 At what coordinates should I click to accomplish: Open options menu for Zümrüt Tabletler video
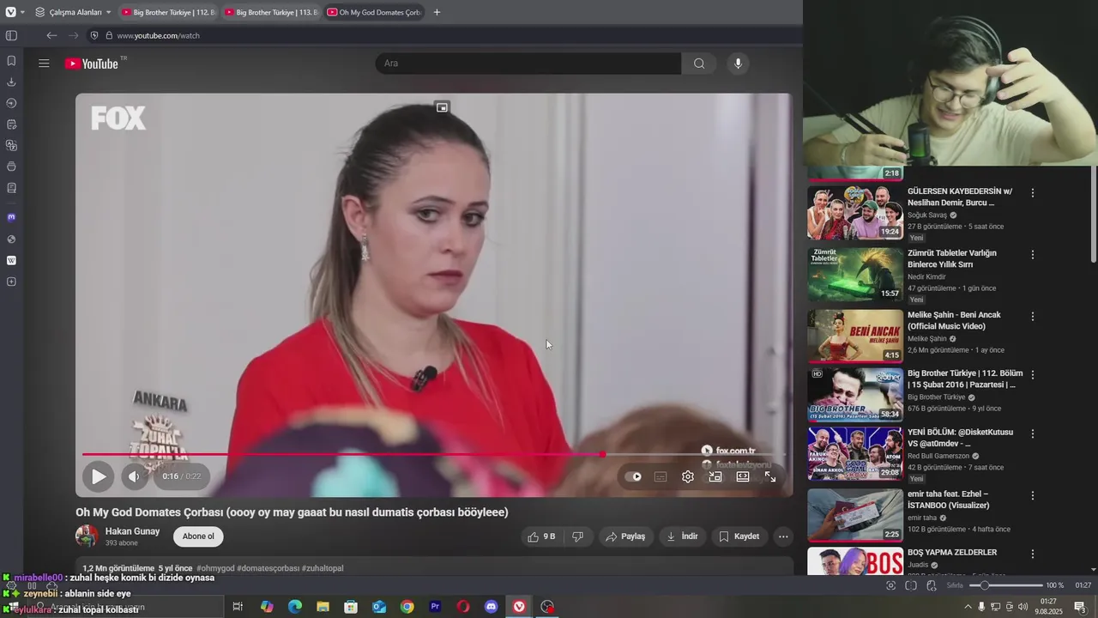tap(1033, 255)
